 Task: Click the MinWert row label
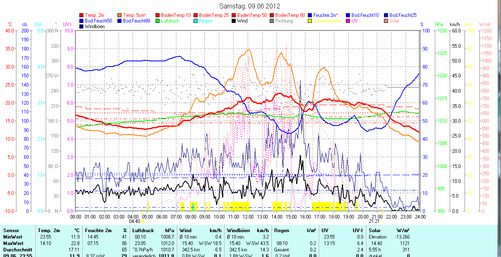[13, 237]
